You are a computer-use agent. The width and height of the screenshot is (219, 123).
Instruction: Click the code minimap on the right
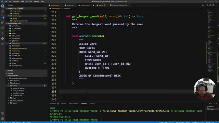point(212,42)
